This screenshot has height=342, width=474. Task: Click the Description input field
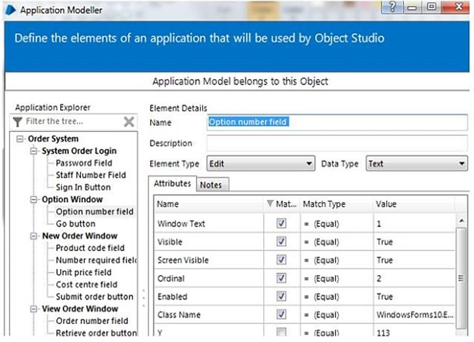[336, 143]
